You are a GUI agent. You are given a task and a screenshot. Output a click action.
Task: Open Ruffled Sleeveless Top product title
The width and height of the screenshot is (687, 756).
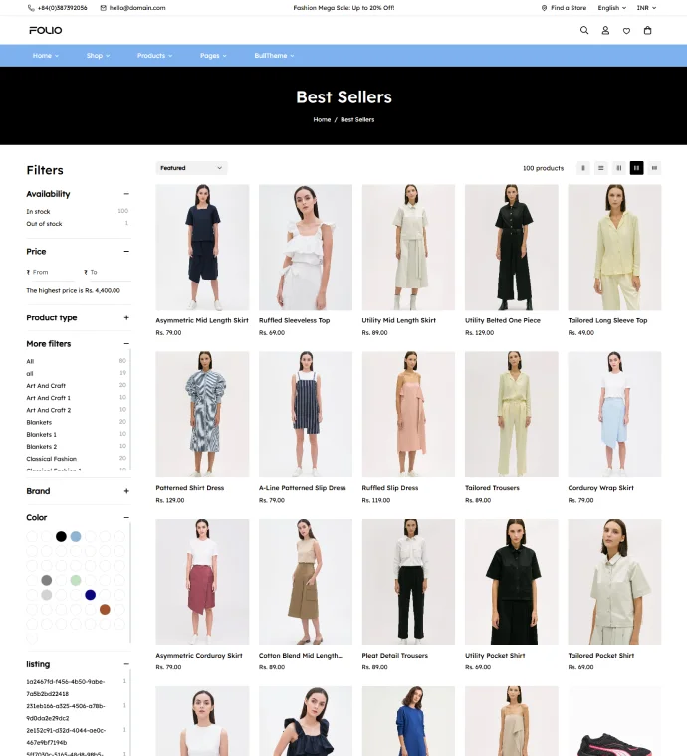point(294,320)
